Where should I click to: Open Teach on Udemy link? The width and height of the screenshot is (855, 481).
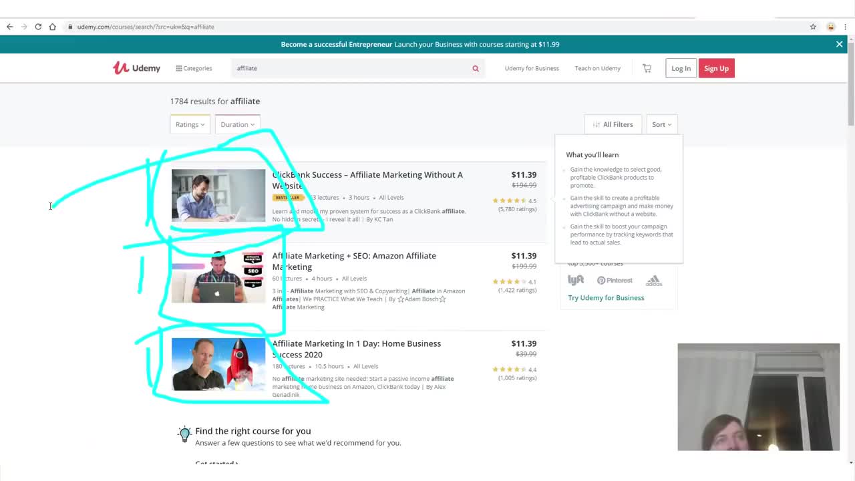click(597, 68)
